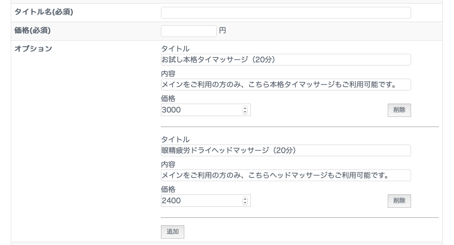Click the 眼精疲労ドライヘッドマッサージ title field

click(x=286, y=151)
